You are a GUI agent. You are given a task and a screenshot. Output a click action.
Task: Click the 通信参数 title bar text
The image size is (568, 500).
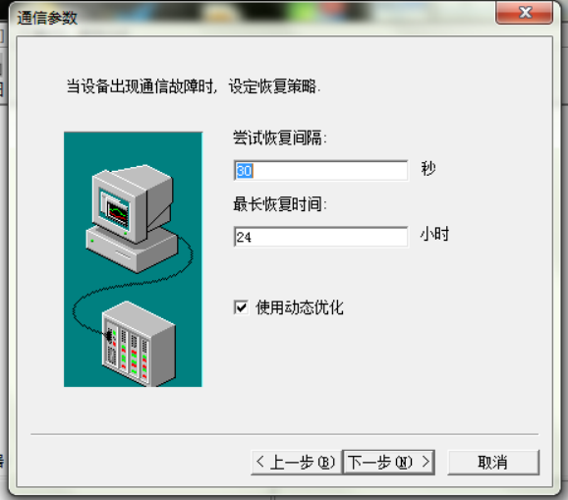tap(47, 18)
